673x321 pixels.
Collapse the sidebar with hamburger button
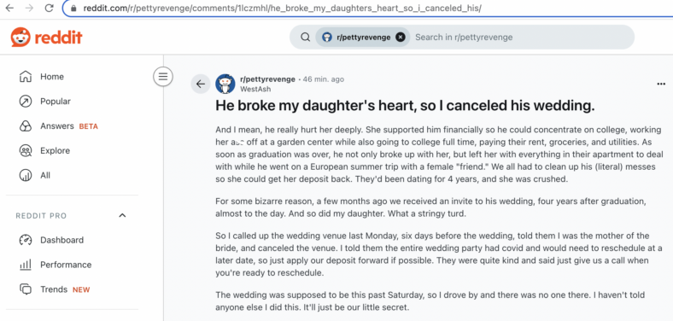coord(163,77)
